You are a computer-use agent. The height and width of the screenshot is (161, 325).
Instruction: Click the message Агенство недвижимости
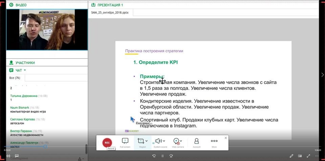tap(27, 135)
